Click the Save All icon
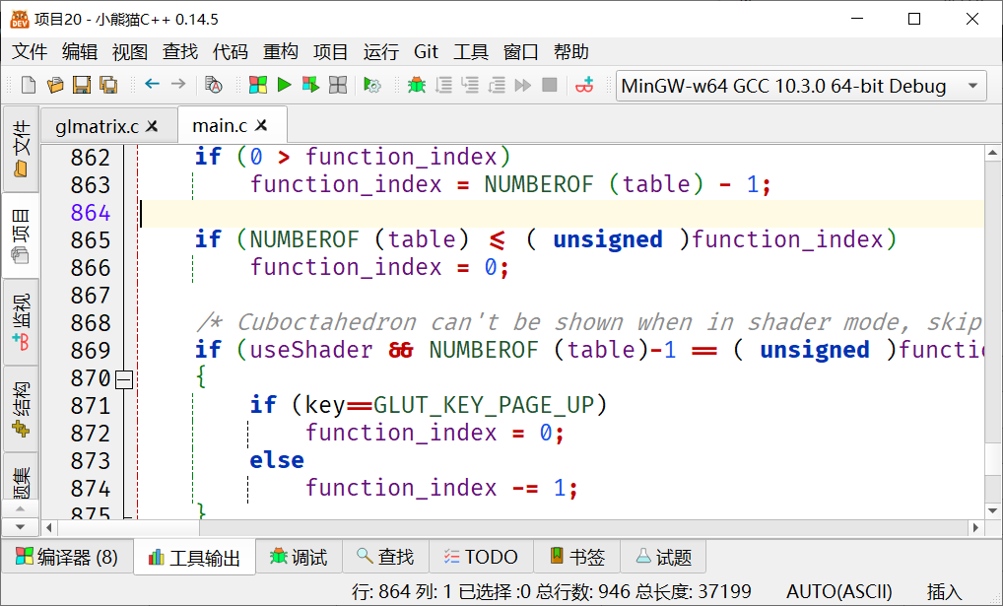 click(108, 85)
